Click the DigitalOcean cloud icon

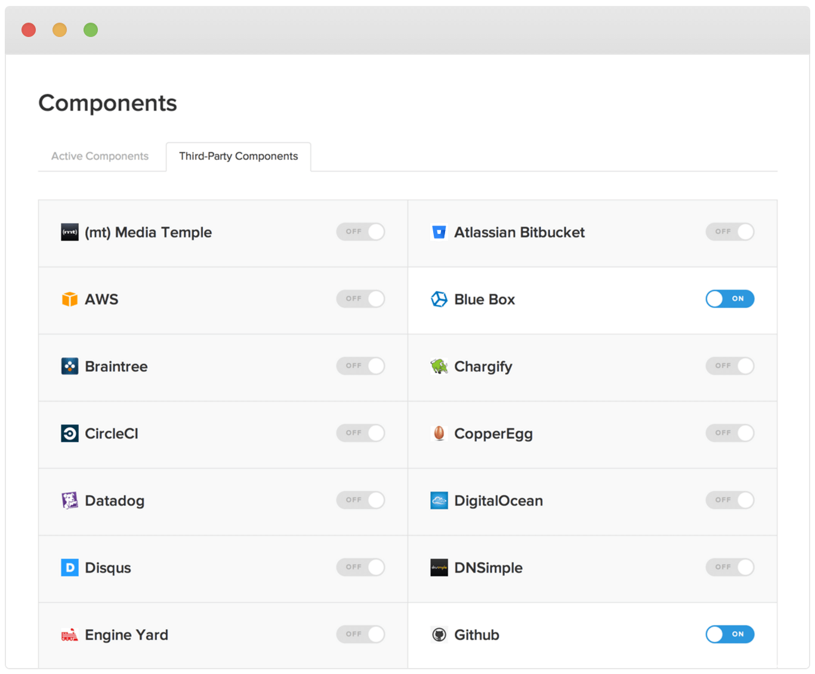[x=439, y=500]
